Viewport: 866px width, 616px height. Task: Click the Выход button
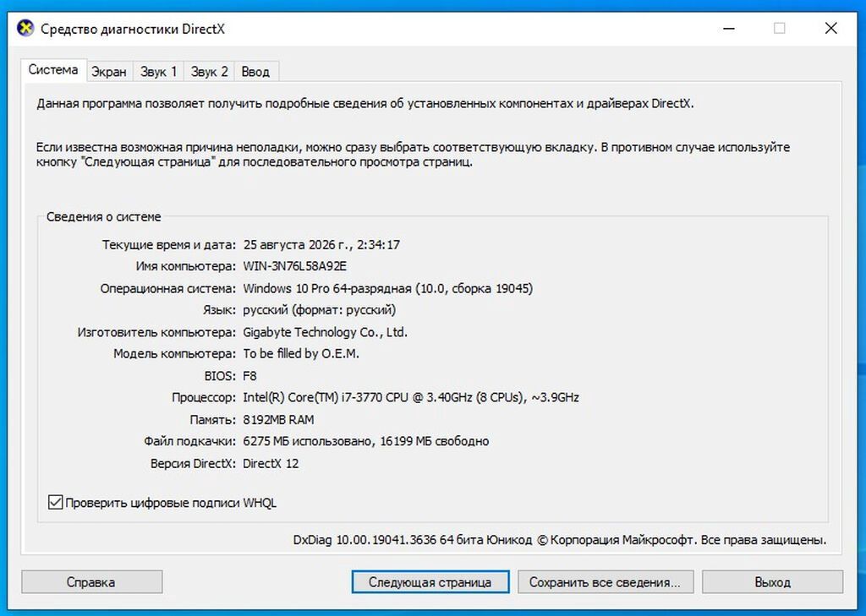pos(772,581)
